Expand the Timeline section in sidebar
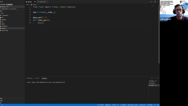This screenshot has height=106, width=188. click(x=12, y=101)
